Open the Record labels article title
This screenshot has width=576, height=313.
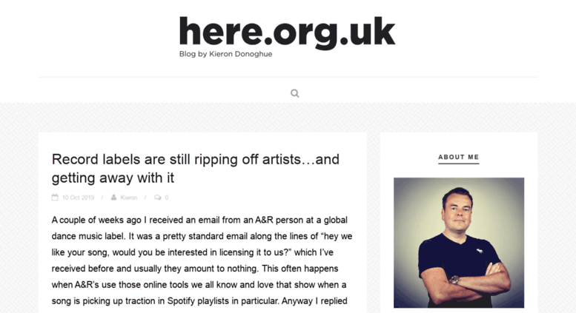coord(196,169)
